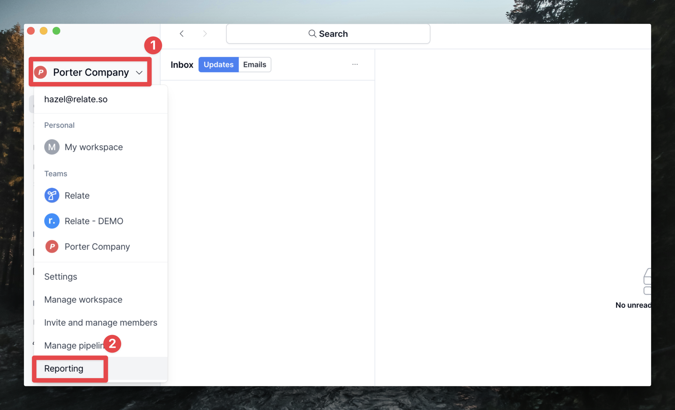675x410 pixels.
Task: Click the chevron next to Porter Company
Action: (x=139, y=73)
